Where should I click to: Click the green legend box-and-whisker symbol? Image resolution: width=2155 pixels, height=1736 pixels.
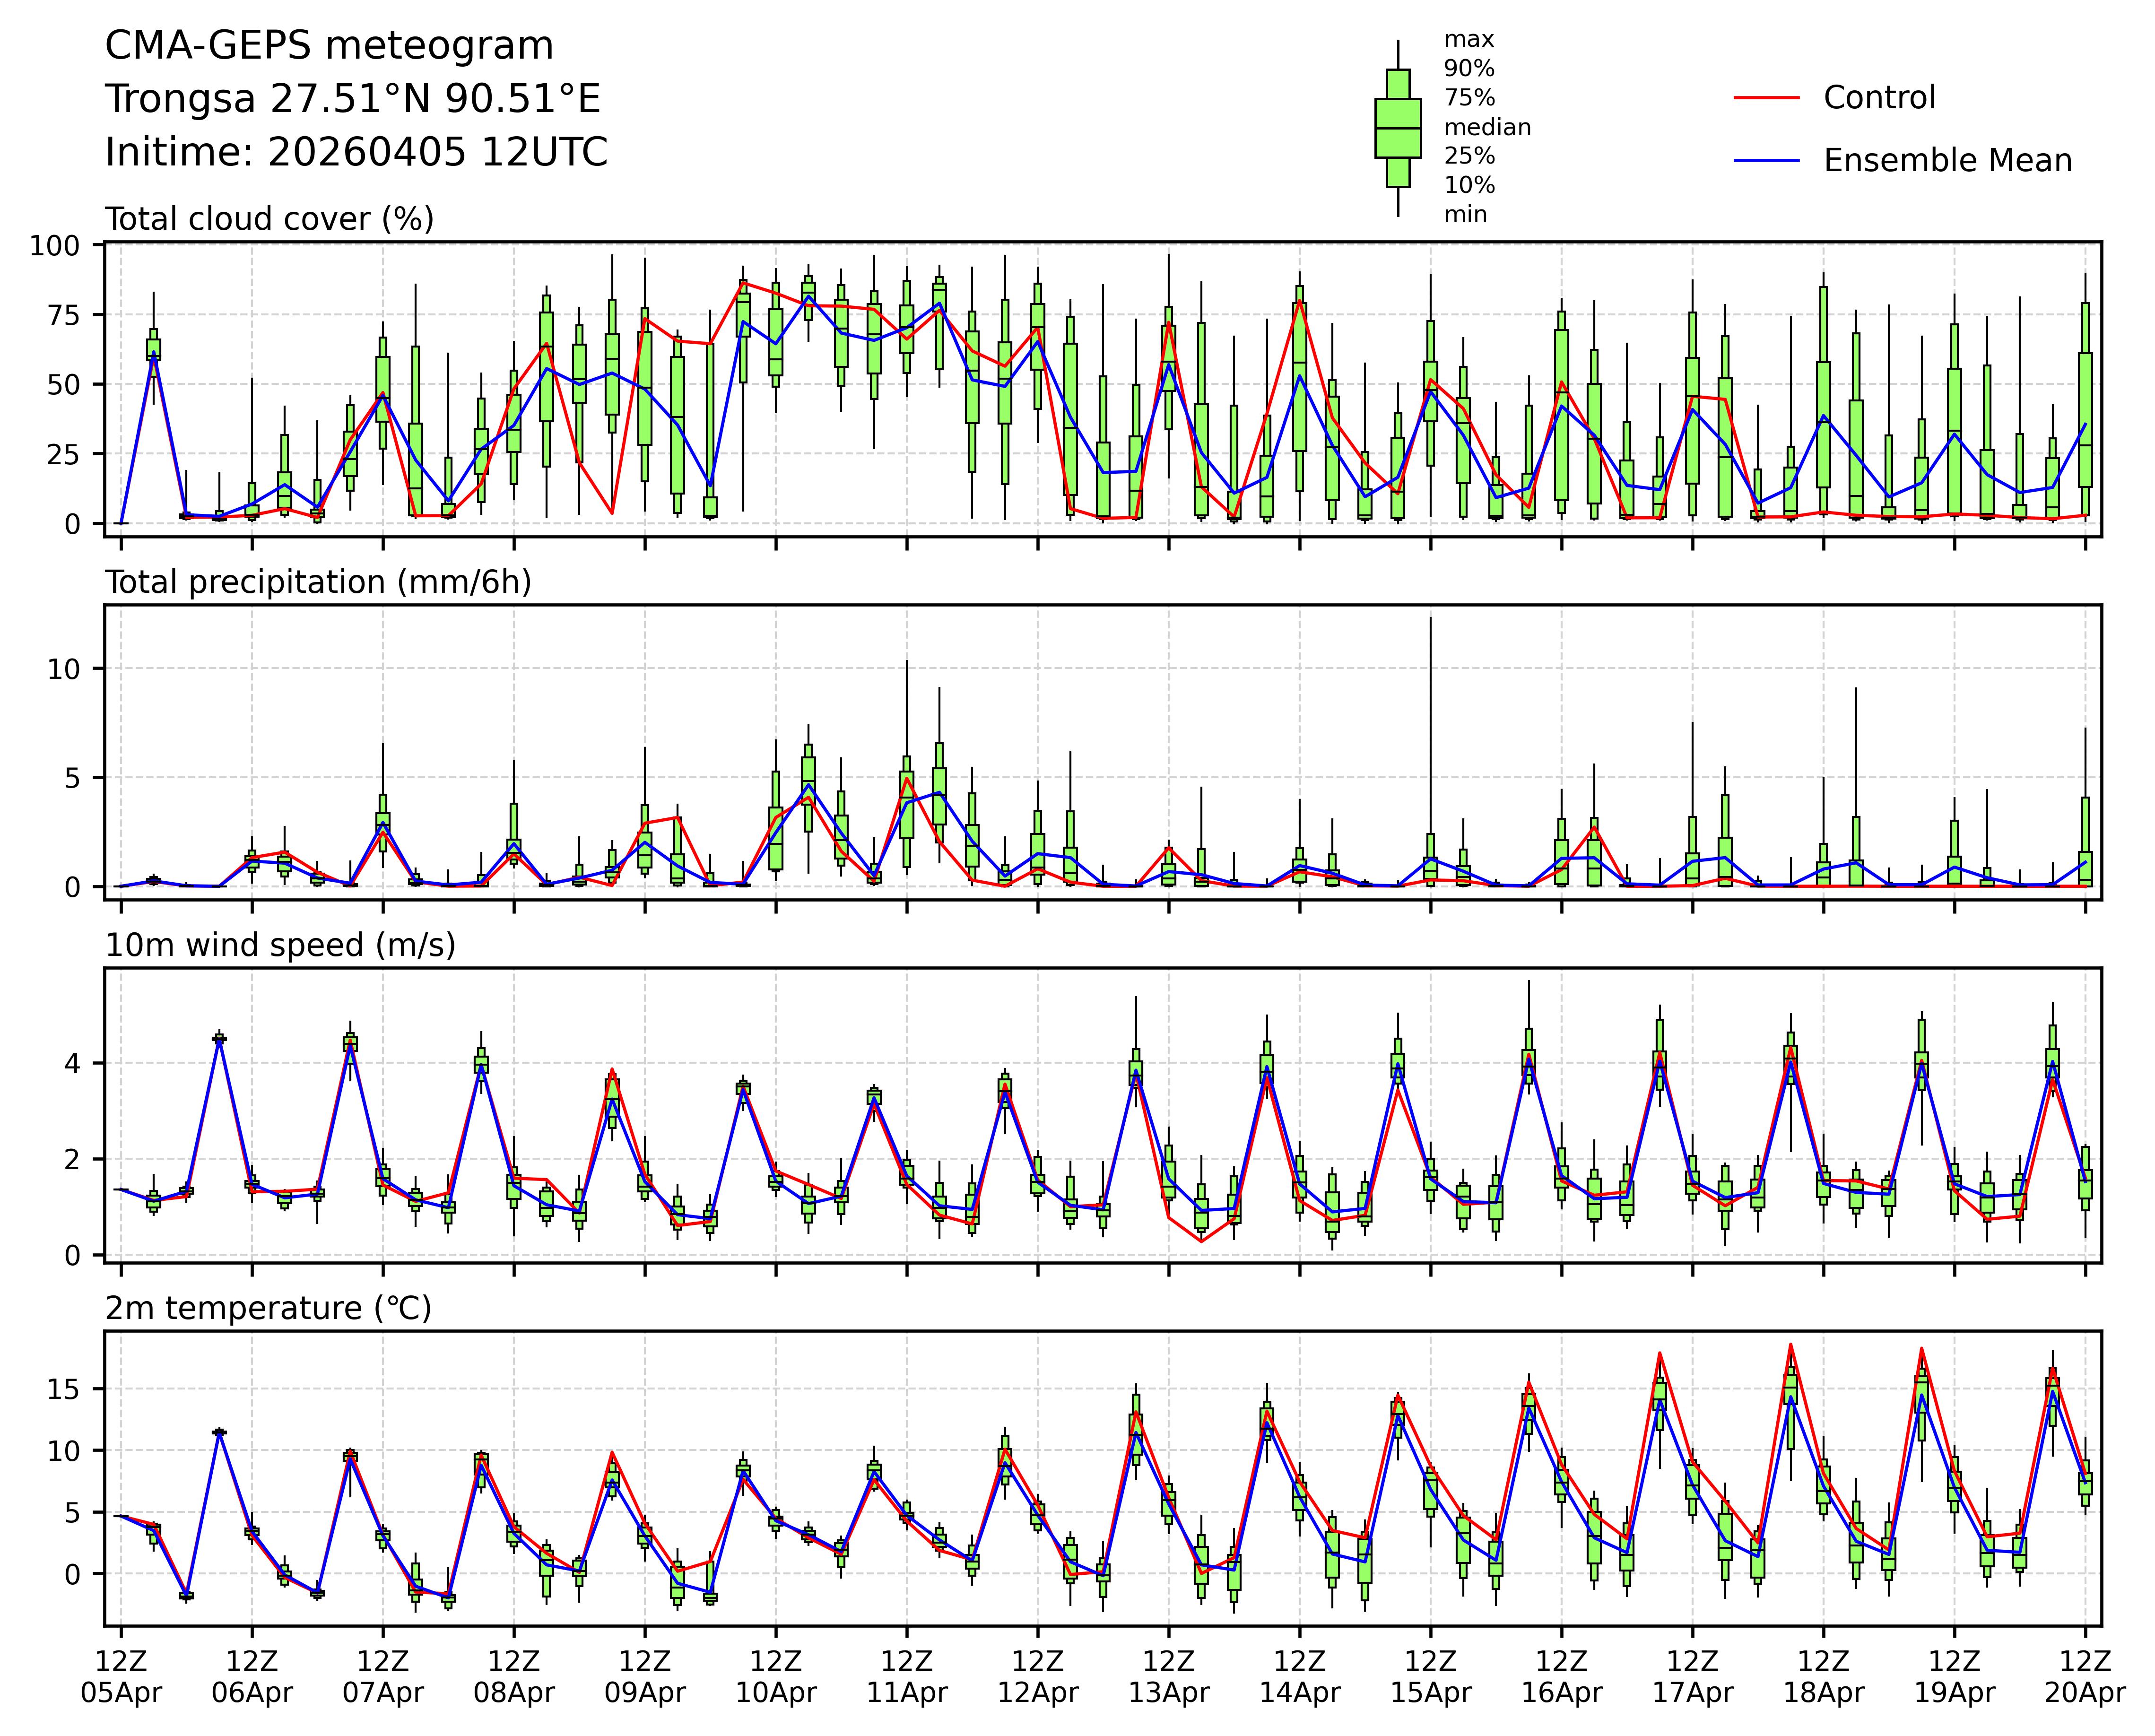1397,128
